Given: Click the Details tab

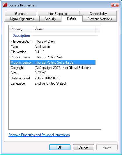Looking at the screenshot, I should [72, 18].
